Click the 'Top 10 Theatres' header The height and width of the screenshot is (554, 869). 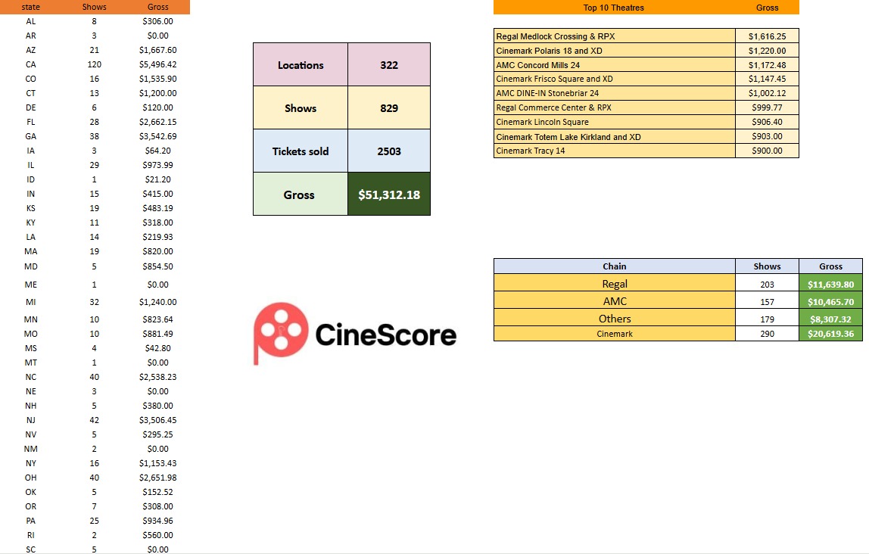point(613,8)
